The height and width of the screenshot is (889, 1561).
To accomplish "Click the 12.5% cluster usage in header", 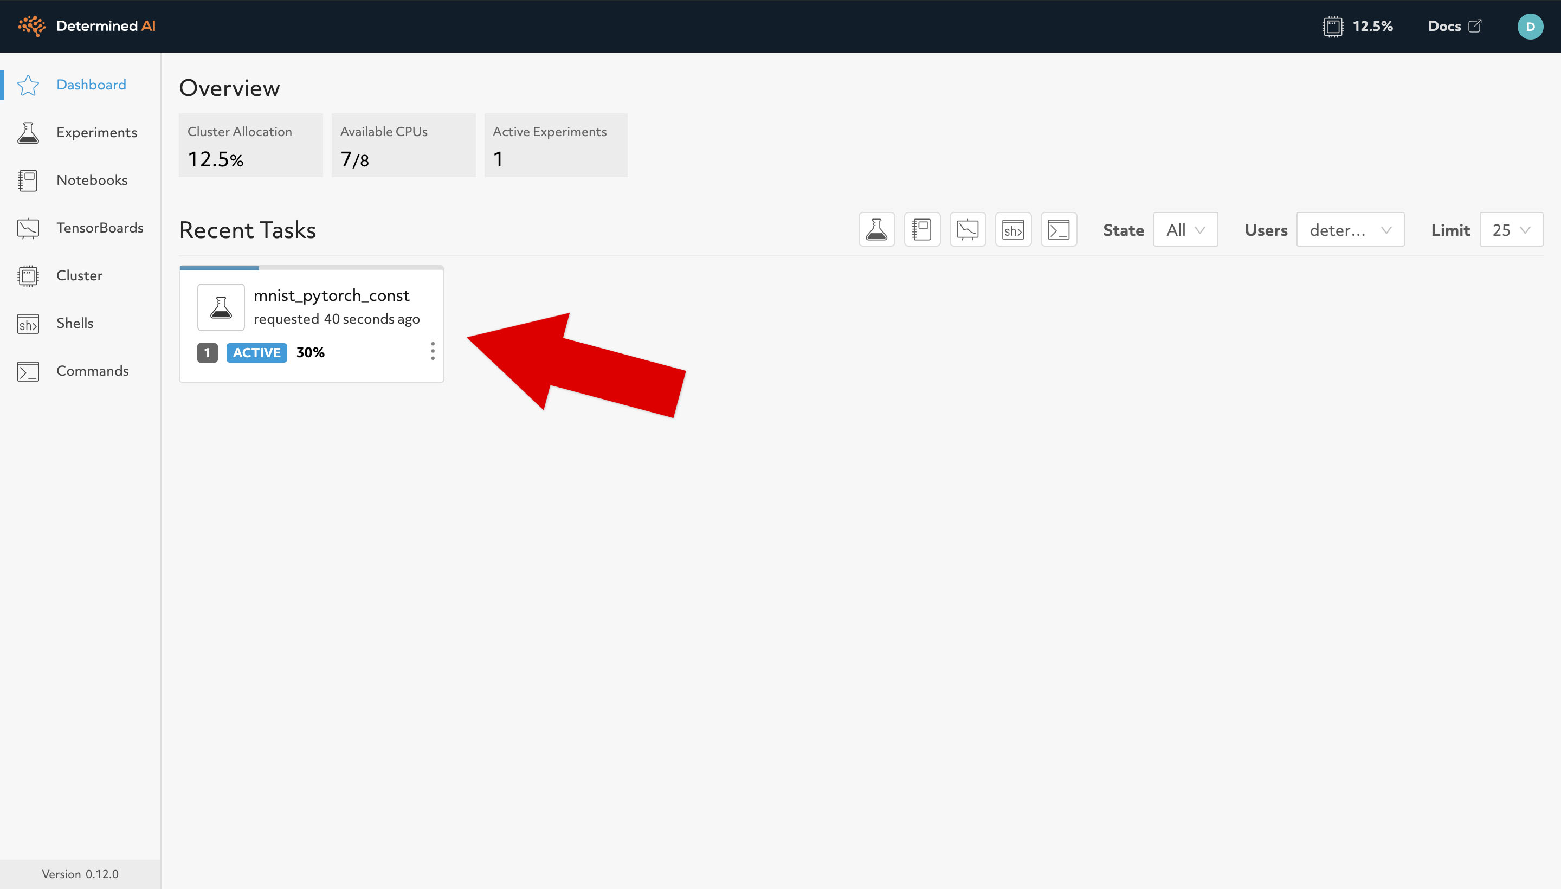I will (1372, 26).
